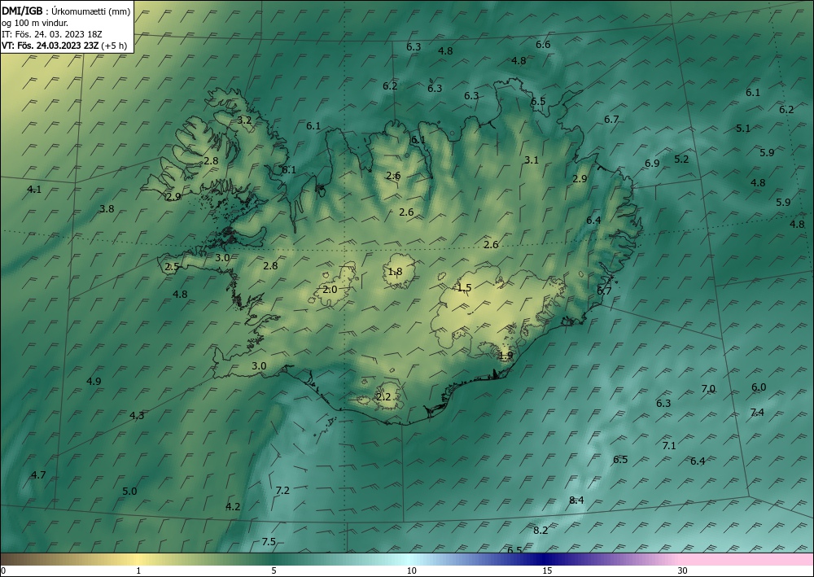The height and width of the screenshot is (577, 814).
Task: Click the map value '1.8'
Action: click(395, 272)
